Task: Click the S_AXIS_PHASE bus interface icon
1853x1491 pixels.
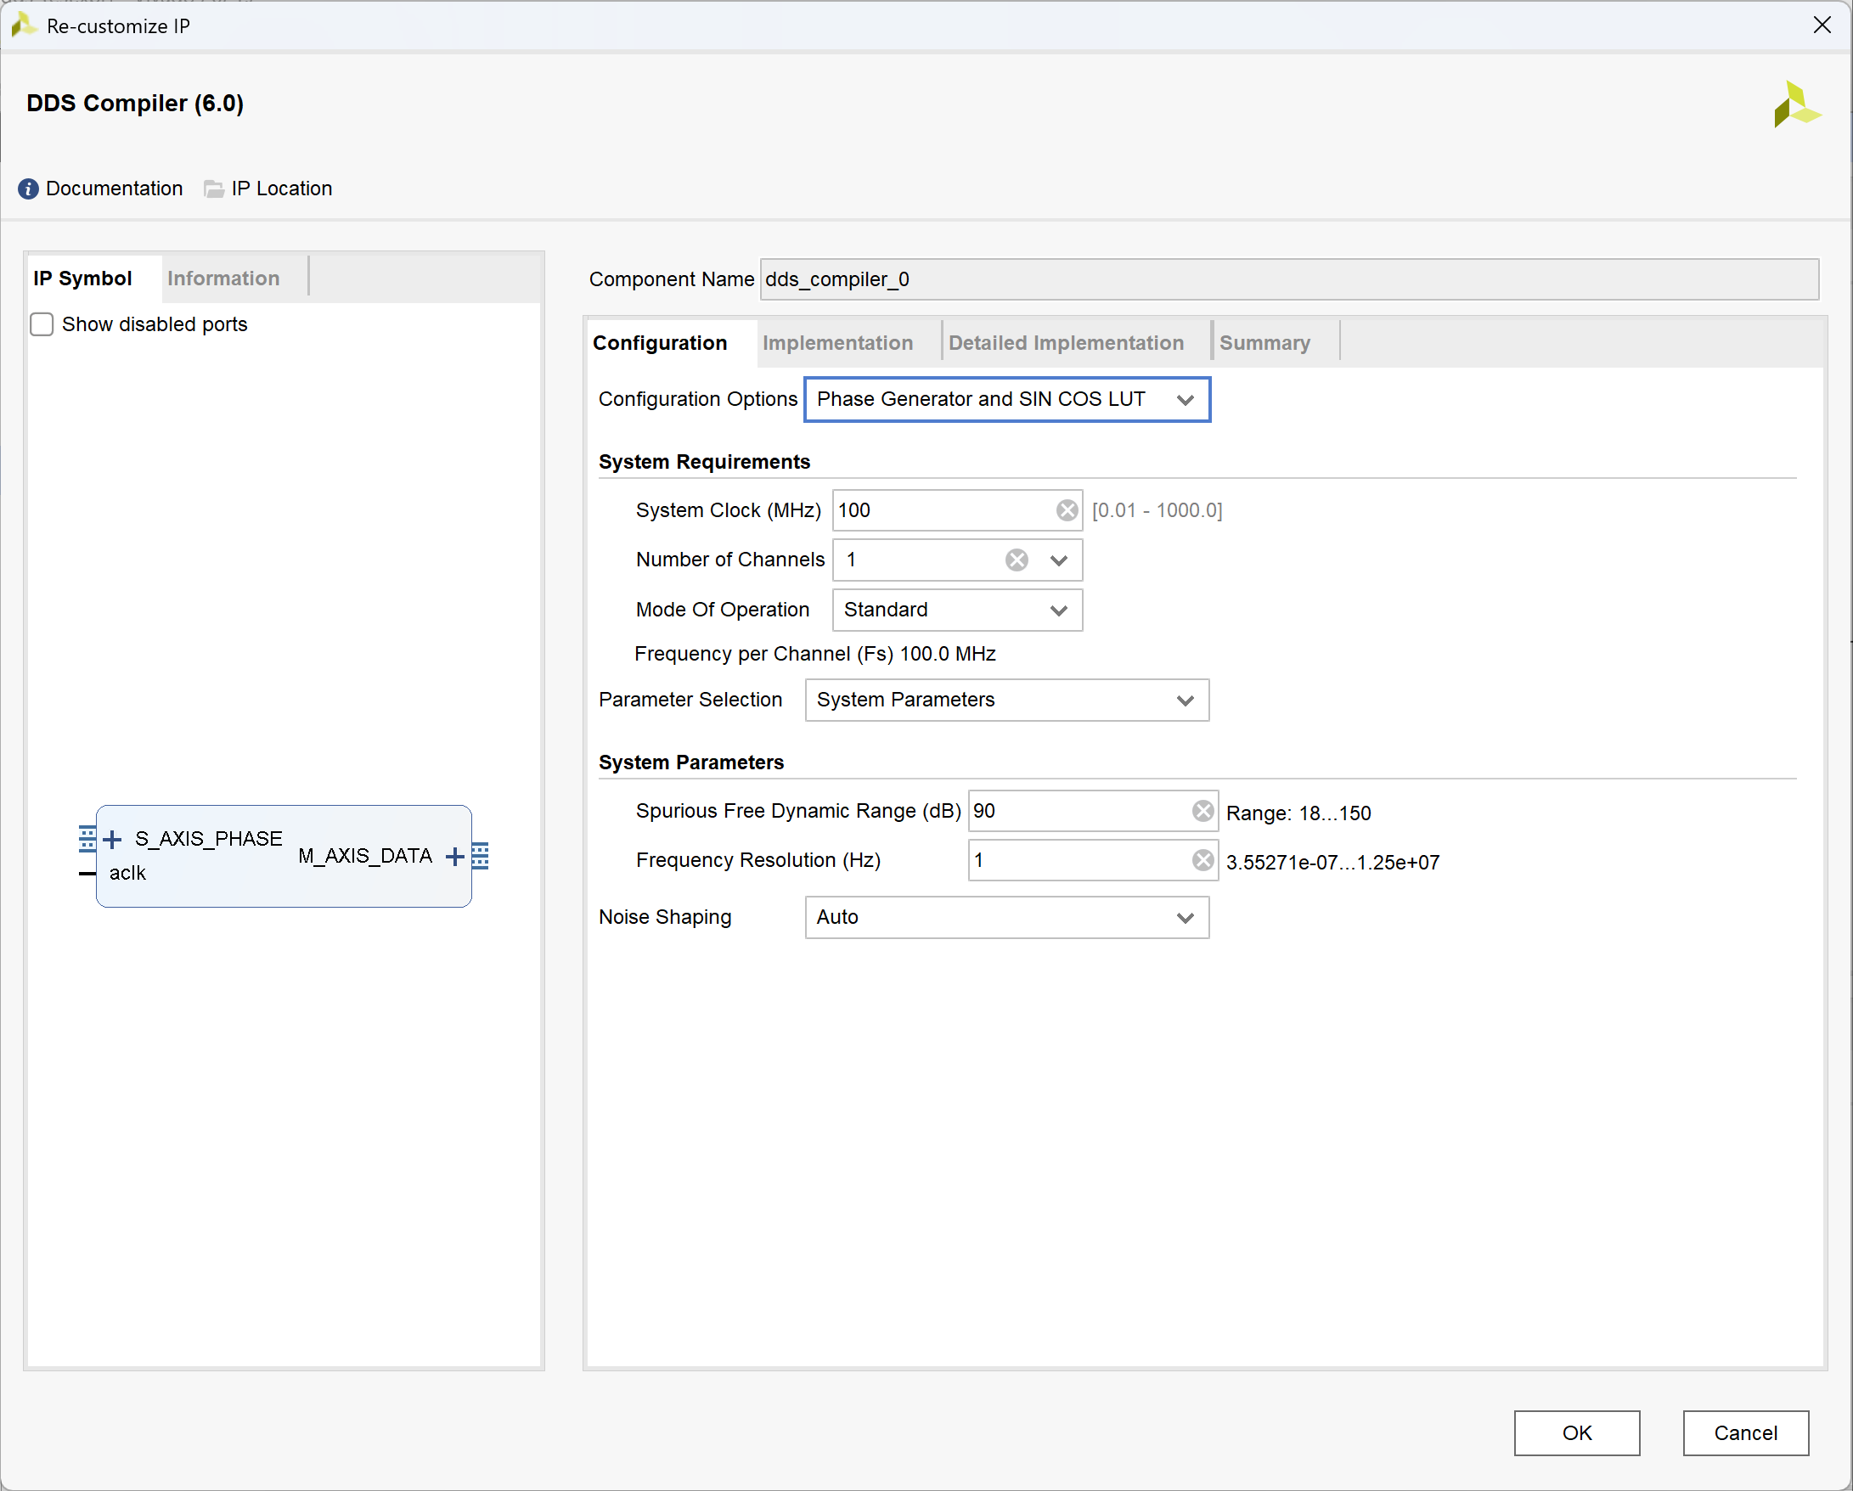Action: [87, 839]
